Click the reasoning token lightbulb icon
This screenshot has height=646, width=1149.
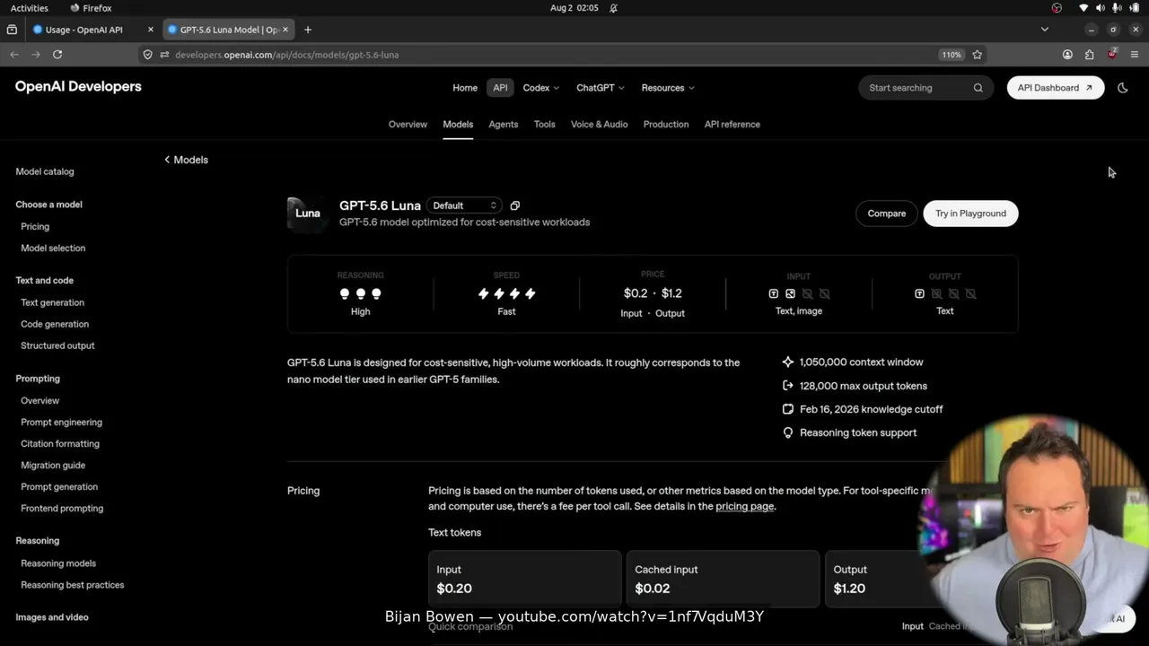788,432
